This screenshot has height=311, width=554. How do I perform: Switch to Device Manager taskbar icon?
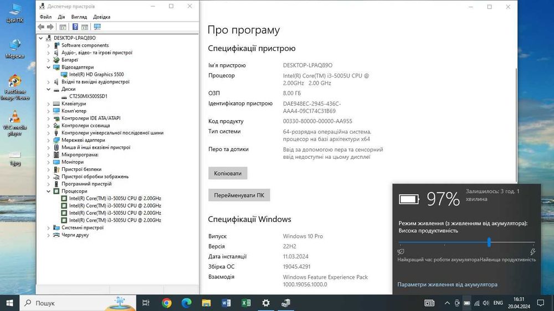pyautogui.click(x=286, y=303)
